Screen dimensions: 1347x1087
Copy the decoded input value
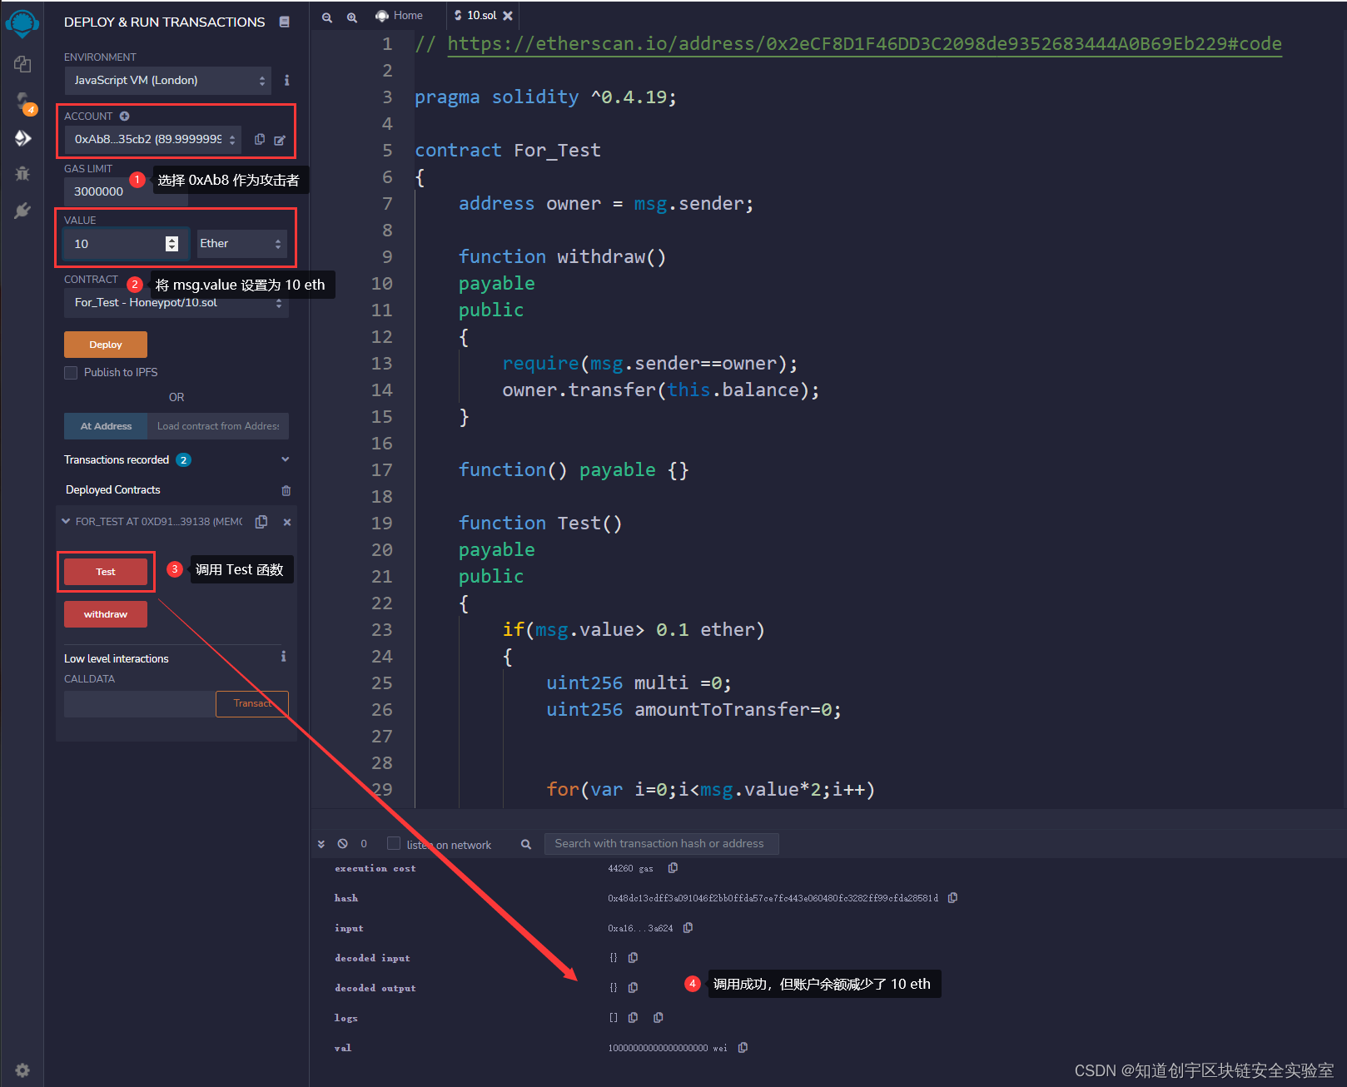tap(633, 958)
